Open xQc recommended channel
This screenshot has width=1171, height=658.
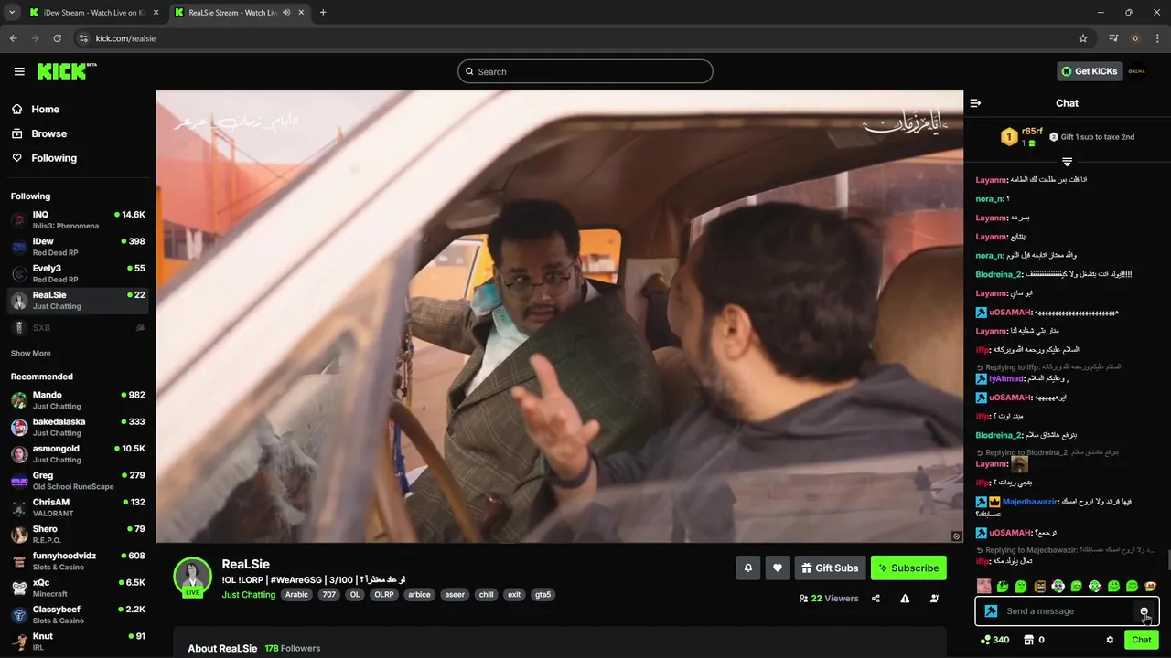coord(78,588)
